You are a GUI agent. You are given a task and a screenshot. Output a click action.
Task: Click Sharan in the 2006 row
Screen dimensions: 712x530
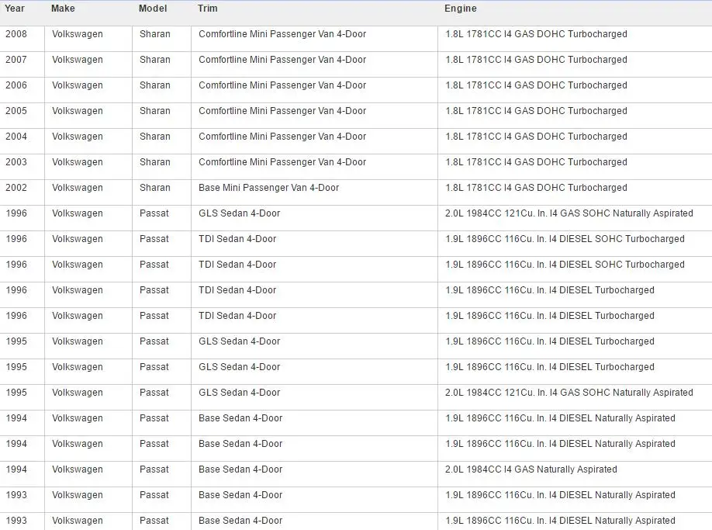tap(155, 85)
